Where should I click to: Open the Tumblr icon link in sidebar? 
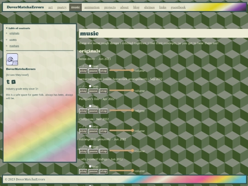coord(8,82)
